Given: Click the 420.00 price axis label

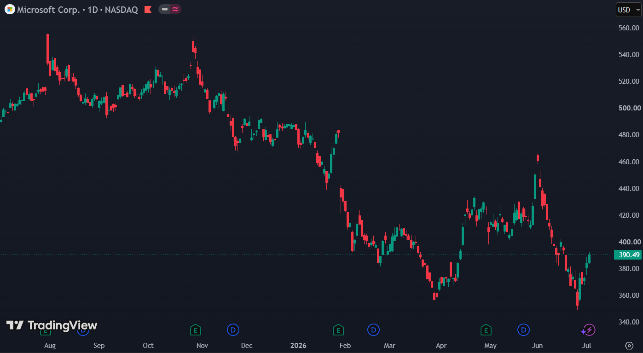Looking at the screenshot, I should [629, 215].
